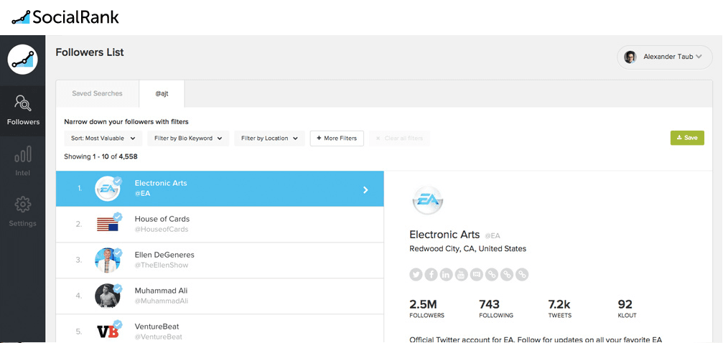Click the icon right after the YouTube icon
This screenshot has width=723, height=343.
(477, 275)
